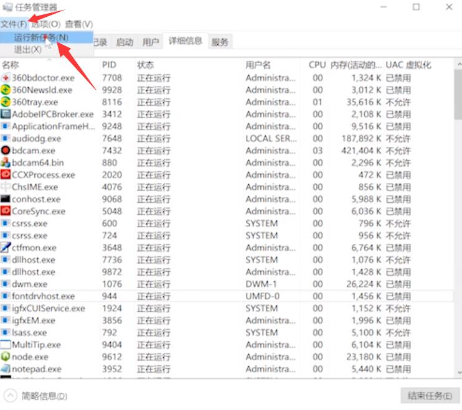Select the UMFD-0 user name cell

point(262,296)
